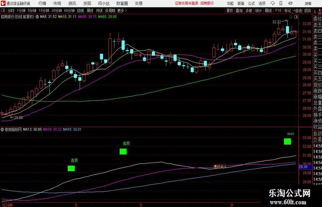Click the 25.88 low price label
322x207 pixels.
[x=18, y=118]
